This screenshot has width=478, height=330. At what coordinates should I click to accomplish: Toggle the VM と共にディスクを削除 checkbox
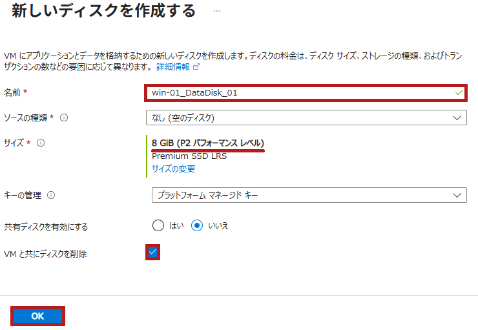(x=153, y=253)
